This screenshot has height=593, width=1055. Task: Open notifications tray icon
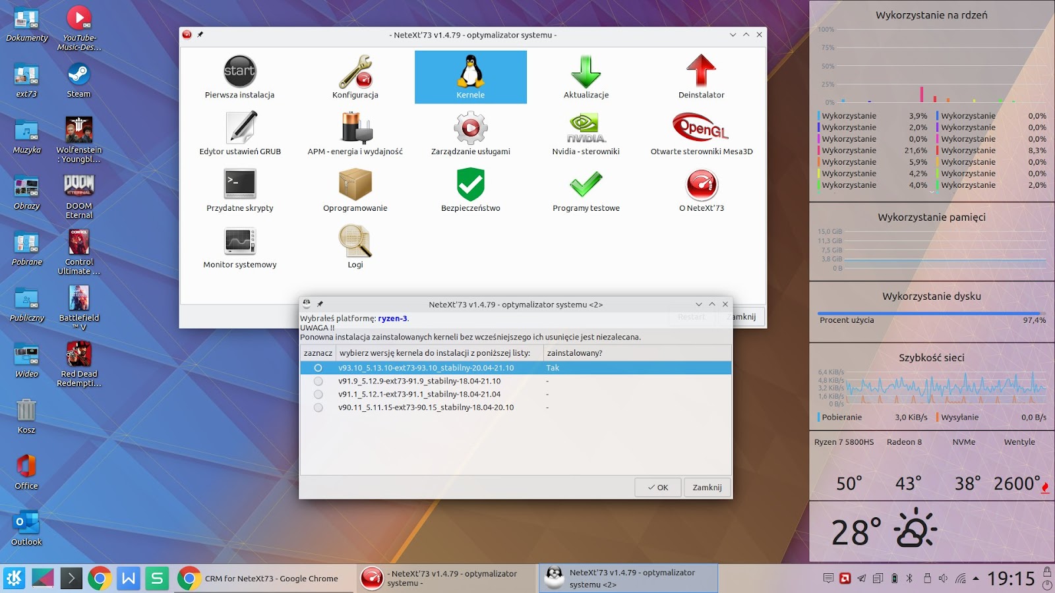tap(828, 579)
